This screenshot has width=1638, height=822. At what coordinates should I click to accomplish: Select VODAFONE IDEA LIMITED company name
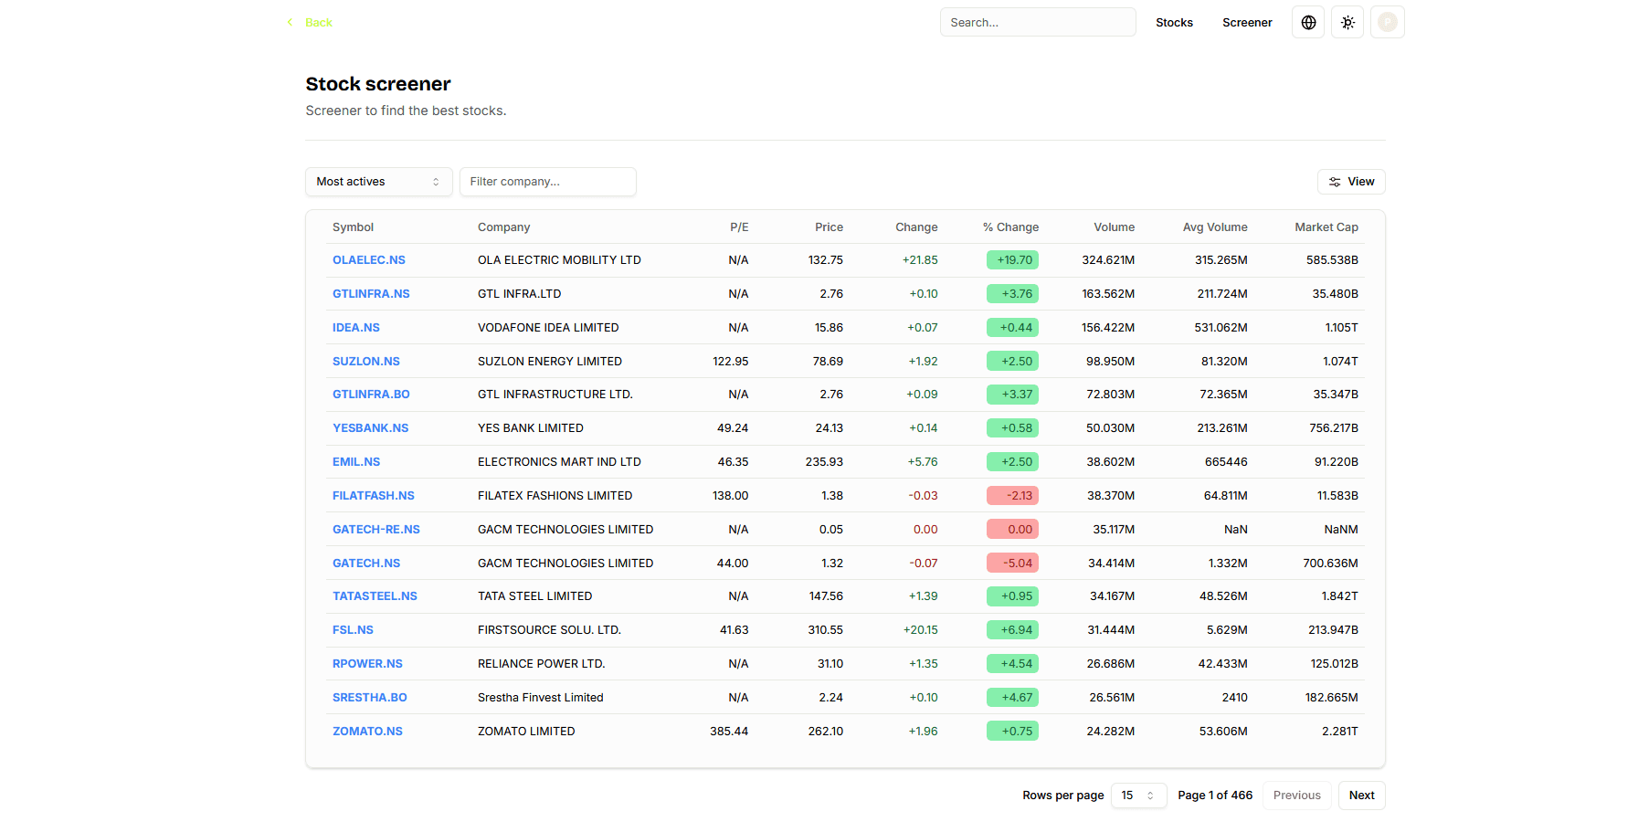(x=548, y=328)
